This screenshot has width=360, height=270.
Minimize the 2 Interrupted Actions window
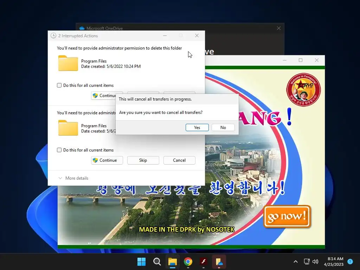(165, 36)
